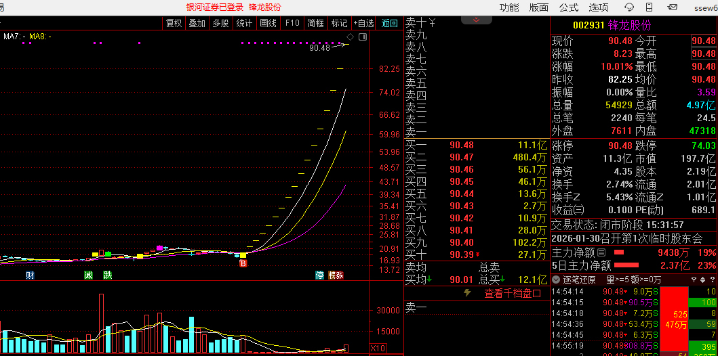
Task: Open the mail message icon
Action: point(672,7)
